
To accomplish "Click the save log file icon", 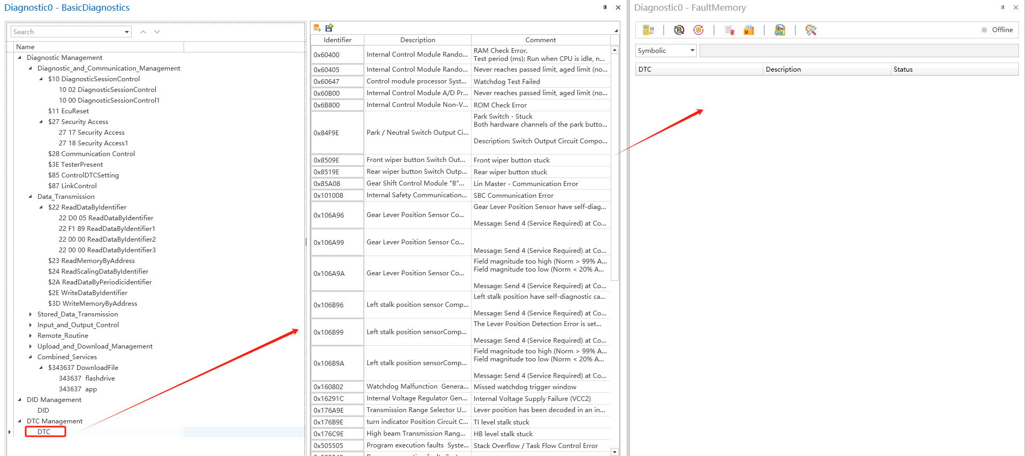I will click(780, 30).
